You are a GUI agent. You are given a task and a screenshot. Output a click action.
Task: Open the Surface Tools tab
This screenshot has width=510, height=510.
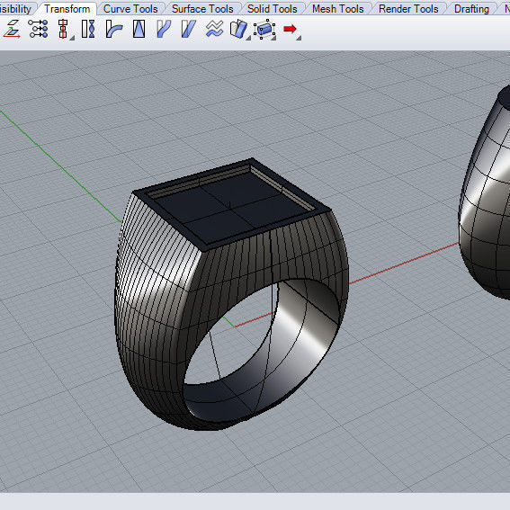pos(202,9)
